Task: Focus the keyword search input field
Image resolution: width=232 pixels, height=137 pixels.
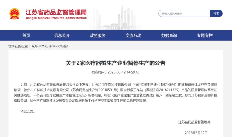Action: (184, 13)
